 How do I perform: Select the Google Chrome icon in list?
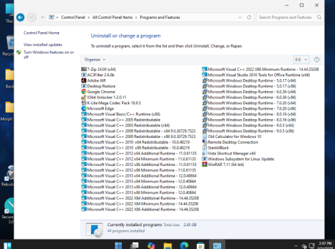pyautogui.click(x=84, y=92)
